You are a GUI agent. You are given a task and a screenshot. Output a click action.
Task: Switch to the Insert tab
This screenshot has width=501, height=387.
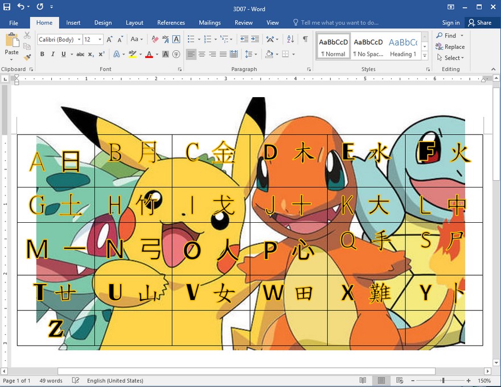click(73, 23)
